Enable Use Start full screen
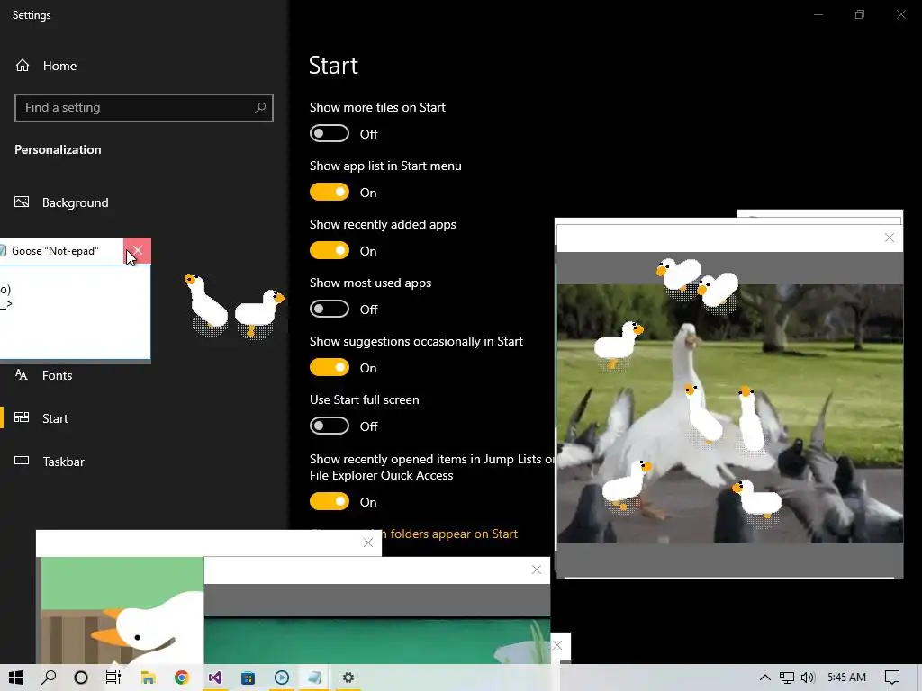Image resolution: width=922 pixels, height=691 pixels. click(x=330, y=426)
